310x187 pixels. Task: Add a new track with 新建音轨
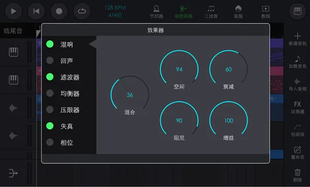pos(298,39)
